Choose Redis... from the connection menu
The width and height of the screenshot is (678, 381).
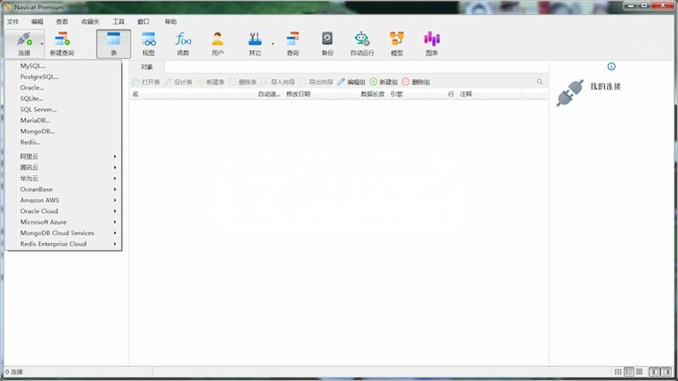63,142
